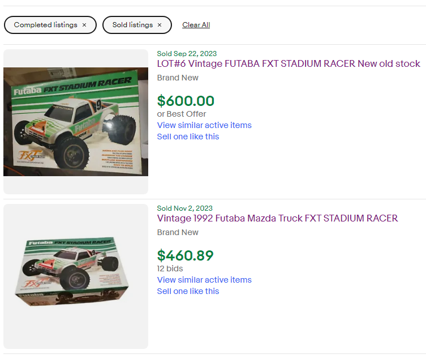Remove the Completed listings filter via its x
Image resolution: width=426 pixels, height=358 pixels.
tap(84, 25)
